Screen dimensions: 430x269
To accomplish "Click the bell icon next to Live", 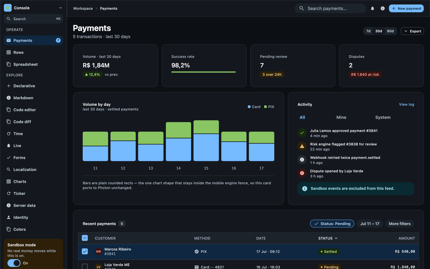I will click(9, 146).
